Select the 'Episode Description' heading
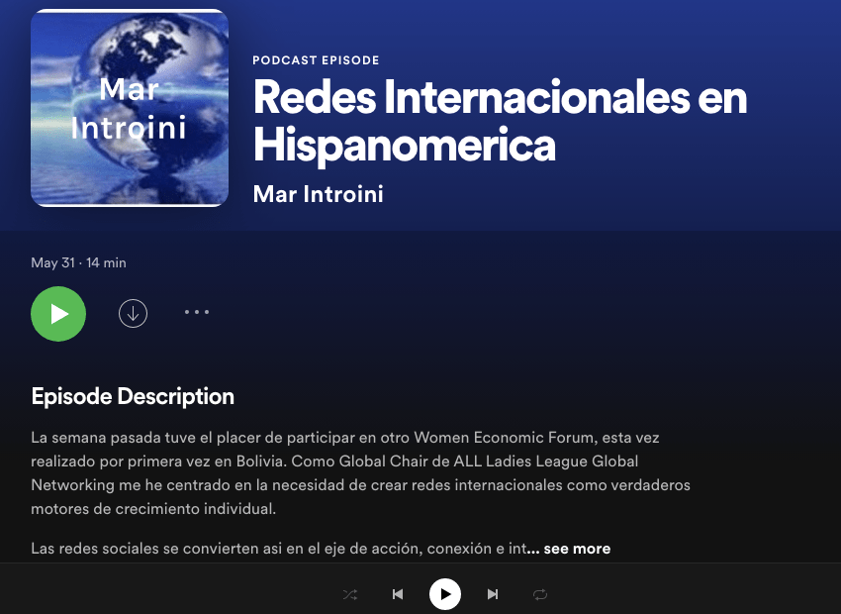 (133, 397)
